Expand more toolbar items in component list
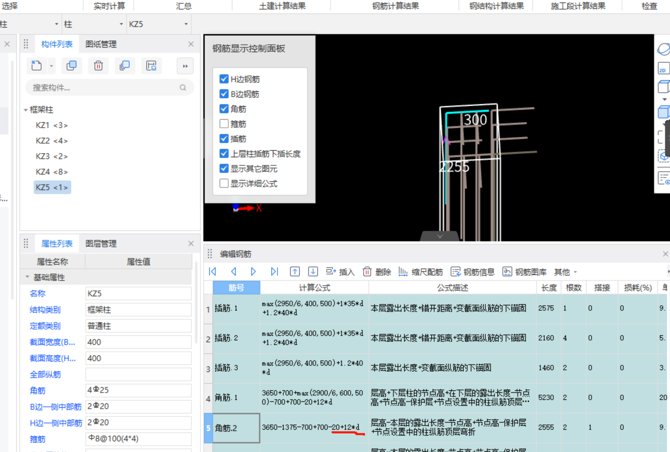670x452 pixels. click(185, 66)
